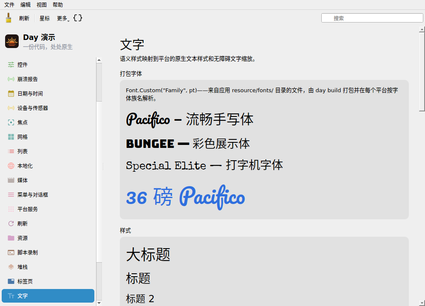Click the blue 36 磅 Pacifico text

click(x=185, y=197)
